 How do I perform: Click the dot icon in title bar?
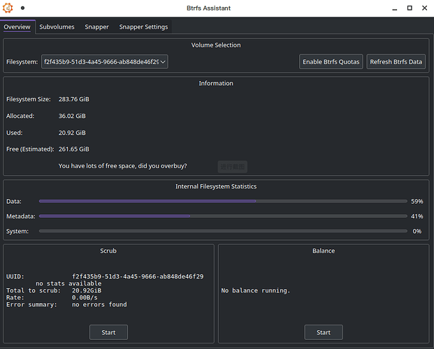click(22, 8)
